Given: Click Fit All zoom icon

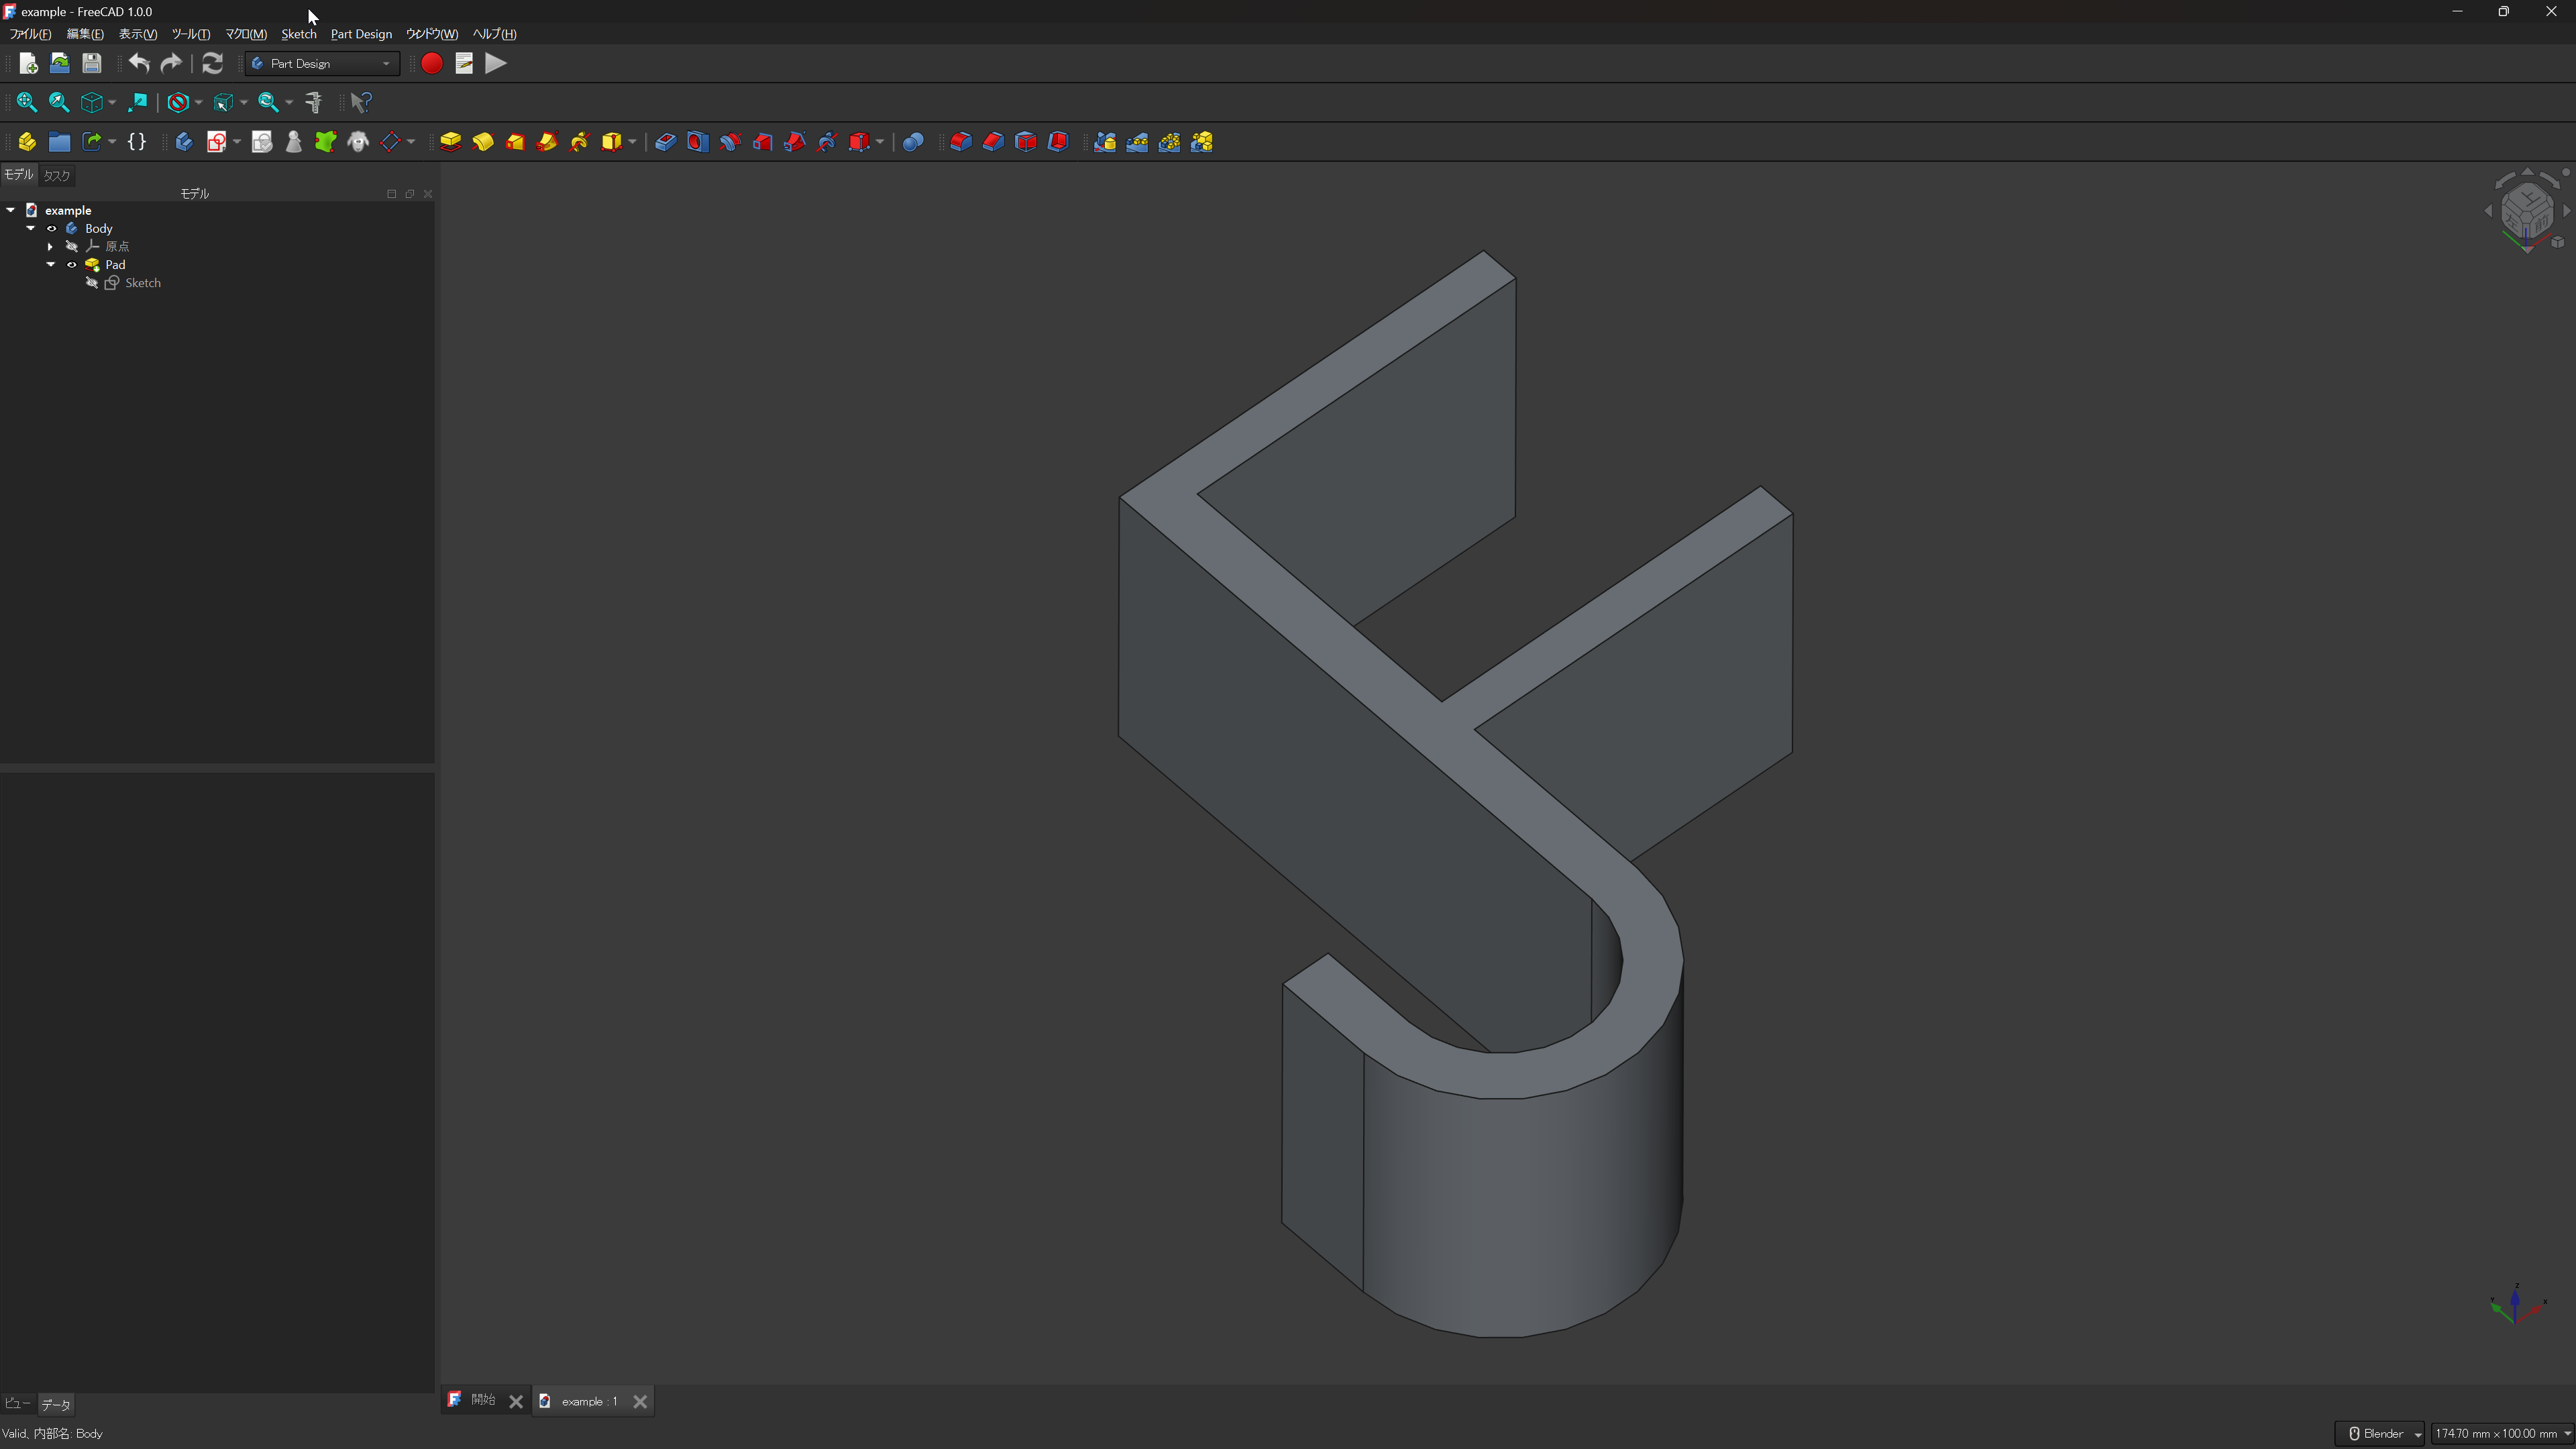Looking at the screenshot, I should click(x=27, y=102).
